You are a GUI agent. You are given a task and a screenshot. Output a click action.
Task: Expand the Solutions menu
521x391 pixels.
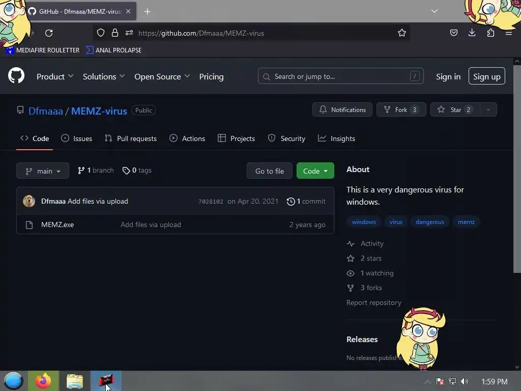(104, 76)
